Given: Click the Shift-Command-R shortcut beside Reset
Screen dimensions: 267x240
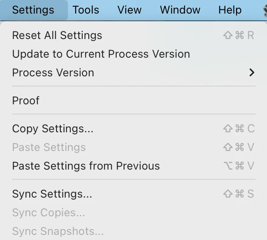Looking at the screenshot, I should 239,35.
